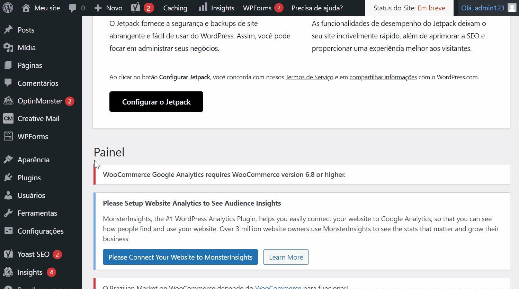Image resolution: width=519 pixels, height=289 pixels.
Task: Click the Status do Site: Em breve indicator
Action: pyautogui.click(x=409, y=8)
